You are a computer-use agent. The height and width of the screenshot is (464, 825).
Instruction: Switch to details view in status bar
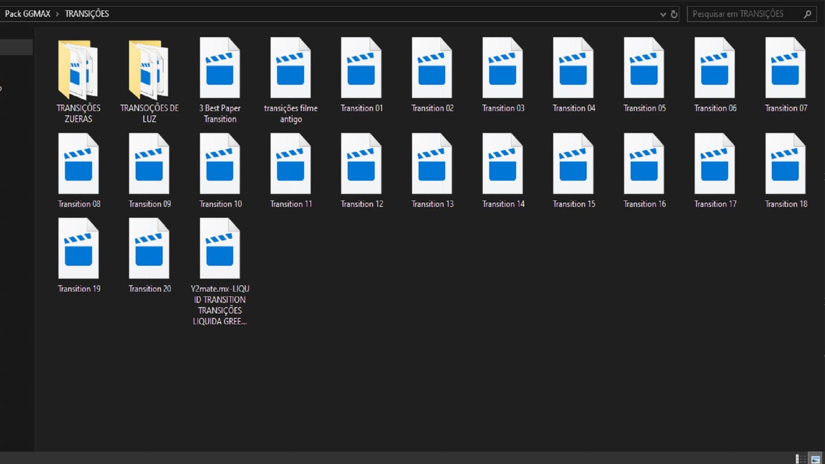[801, 459]
